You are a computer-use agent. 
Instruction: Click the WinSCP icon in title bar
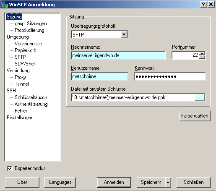[4, 5]
